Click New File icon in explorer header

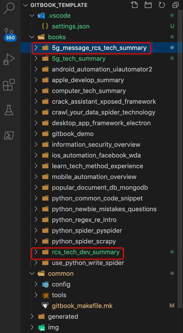(134, 5)
